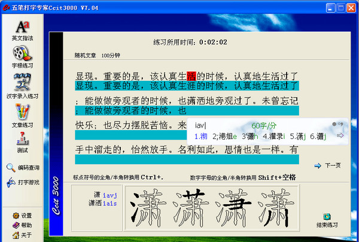Viewport: 359px width, 242px height.
Task: Open the 英文指法 English typing practice icon
Action: [x=23, y=27]
